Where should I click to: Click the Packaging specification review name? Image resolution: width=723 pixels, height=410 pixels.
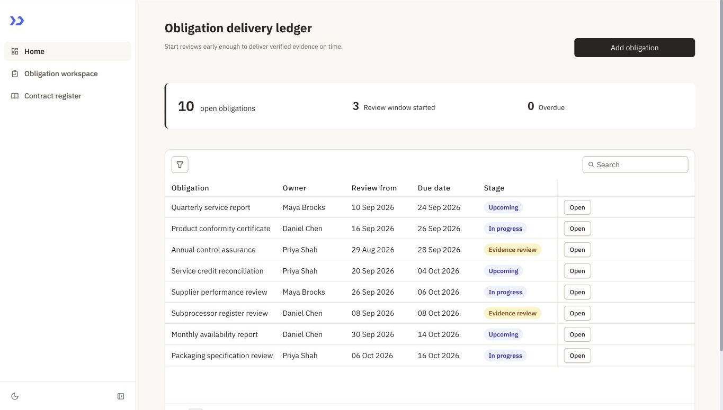[222, 356]
